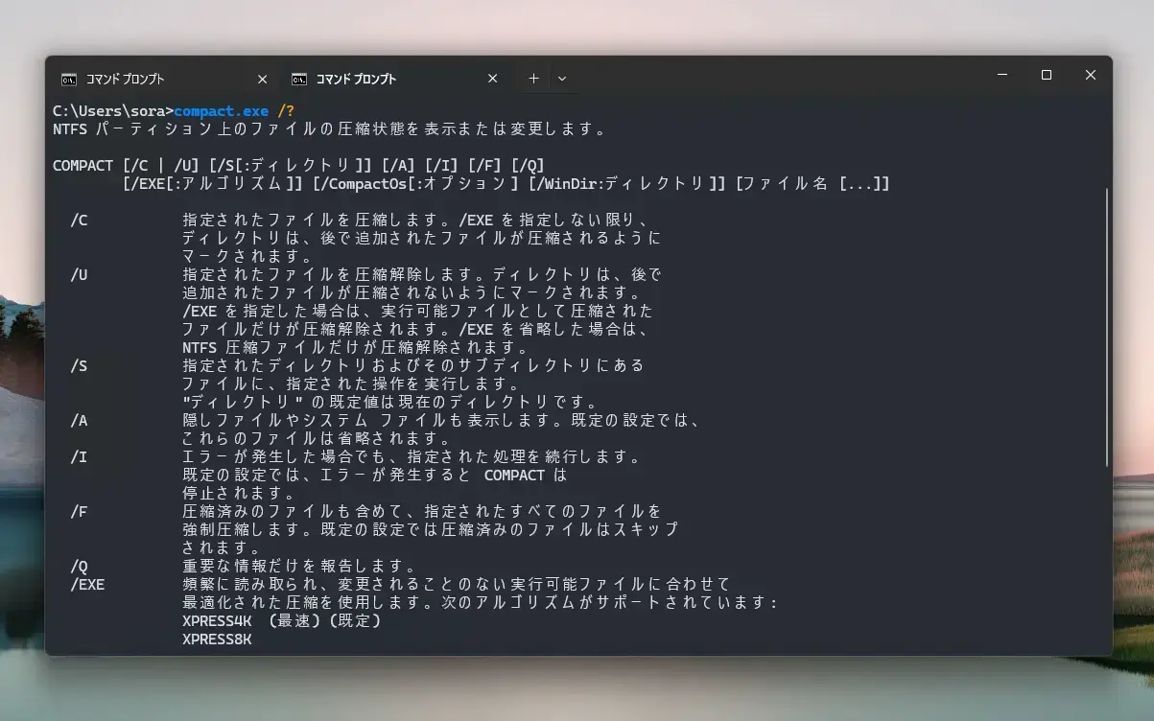This screenshot has height=721, width=1154.
Task: Click the scrollbar track below the thumb
Action: point(1107,556)
